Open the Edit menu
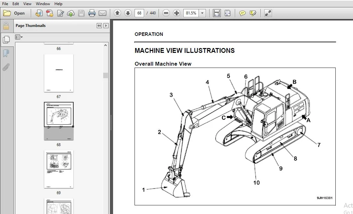Screen dimensions: 353x214 [x=15, y=4]
